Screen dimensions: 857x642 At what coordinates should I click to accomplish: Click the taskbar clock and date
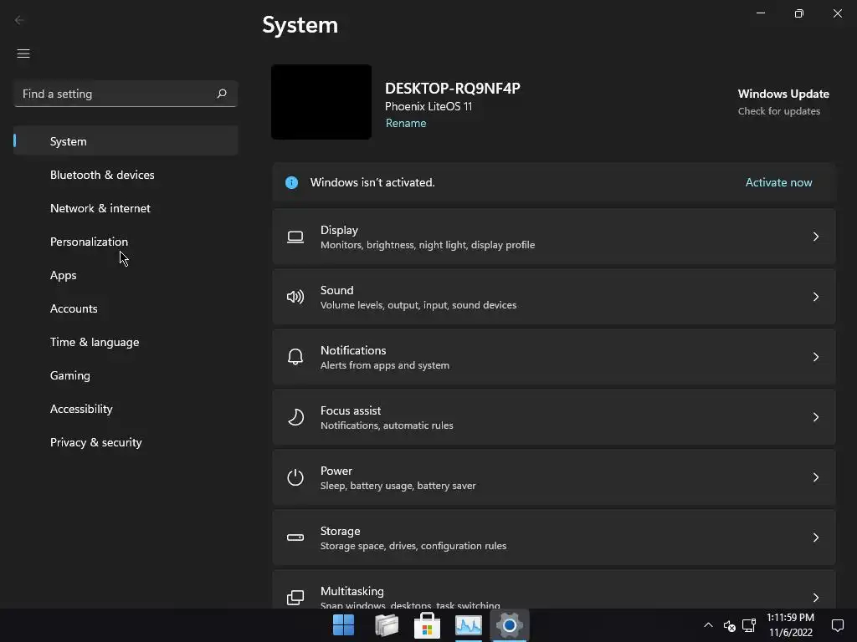790,625
